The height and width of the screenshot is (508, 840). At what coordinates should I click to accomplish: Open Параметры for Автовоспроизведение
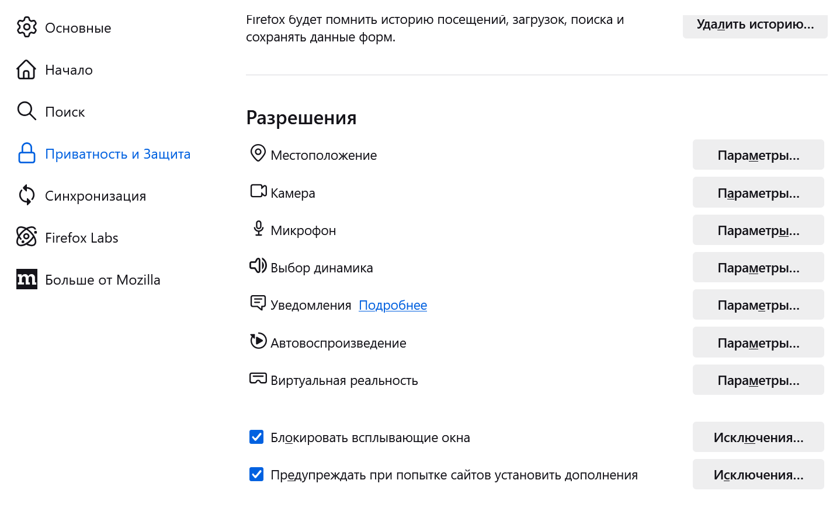[758, 342]
